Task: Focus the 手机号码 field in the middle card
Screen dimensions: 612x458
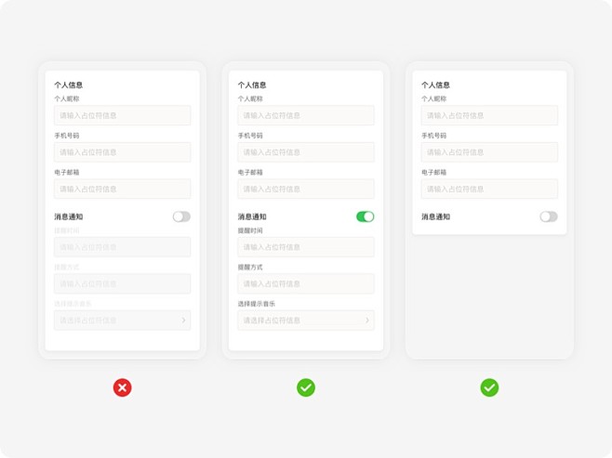Action: pos(306,152)
